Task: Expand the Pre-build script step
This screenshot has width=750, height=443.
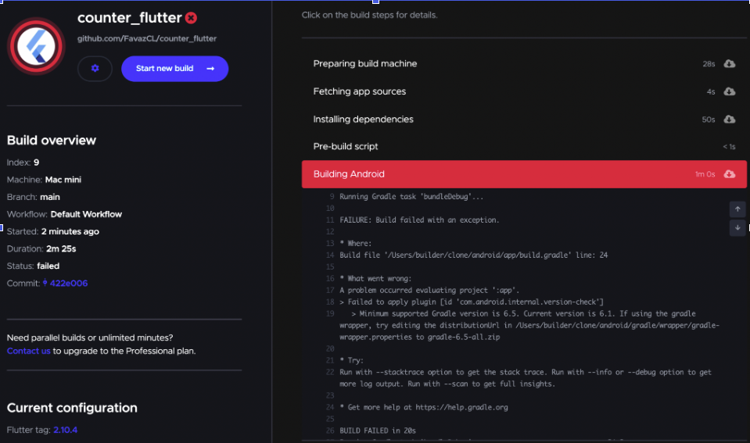Action: 524,146
